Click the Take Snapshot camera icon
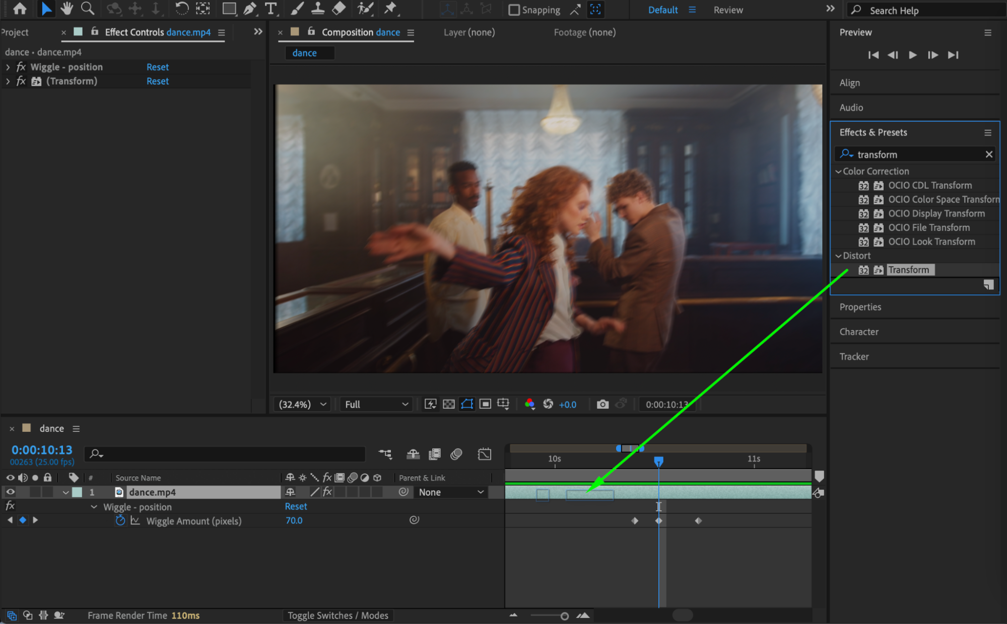The image size is (1007, 624). click(602, 404)
